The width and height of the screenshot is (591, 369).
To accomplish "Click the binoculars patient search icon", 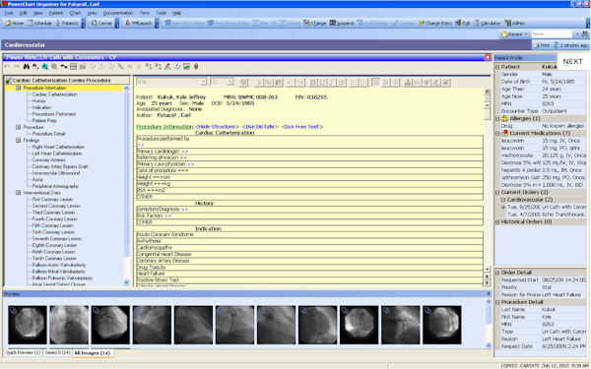I will 584,33.
